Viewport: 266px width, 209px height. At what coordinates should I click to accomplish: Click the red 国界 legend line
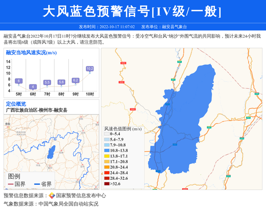[x=10, y=184]
